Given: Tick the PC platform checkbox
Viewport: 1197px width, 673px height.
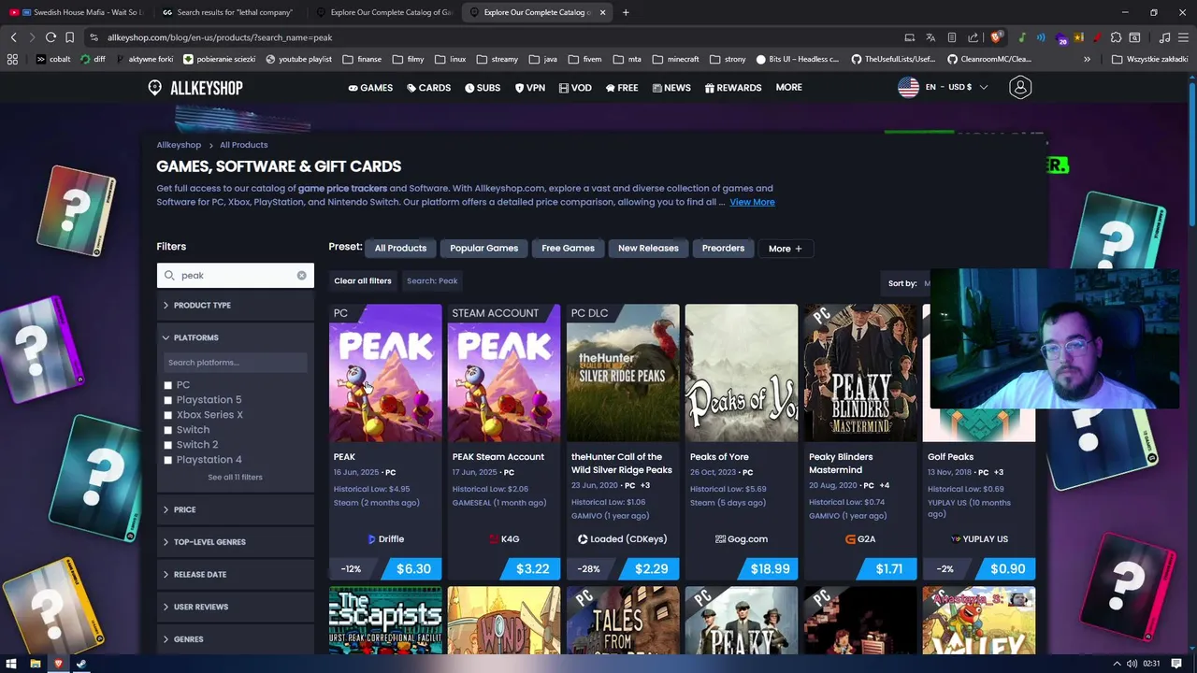Looking at the screenshot, I should point(168,385).
